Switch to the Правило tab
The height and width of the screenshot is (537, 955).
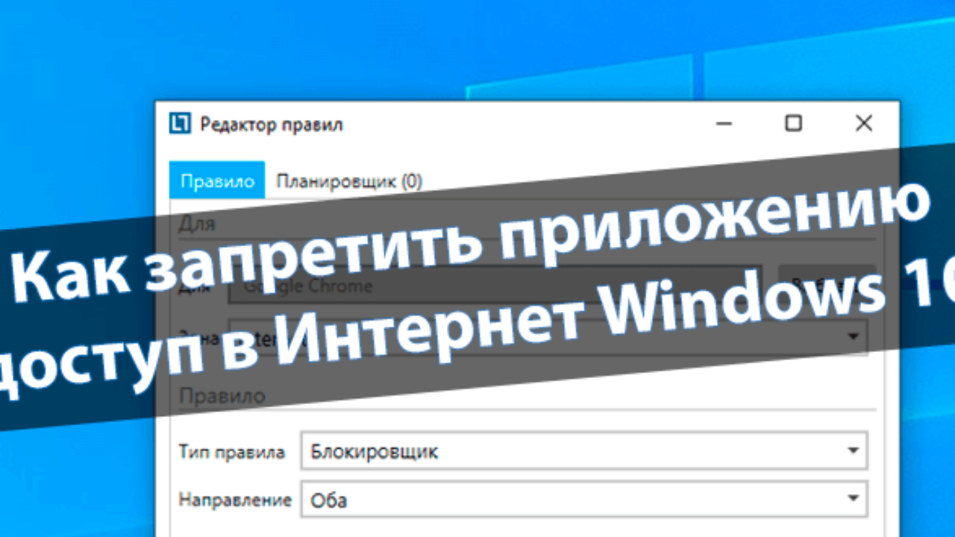[x=217, y=180]
